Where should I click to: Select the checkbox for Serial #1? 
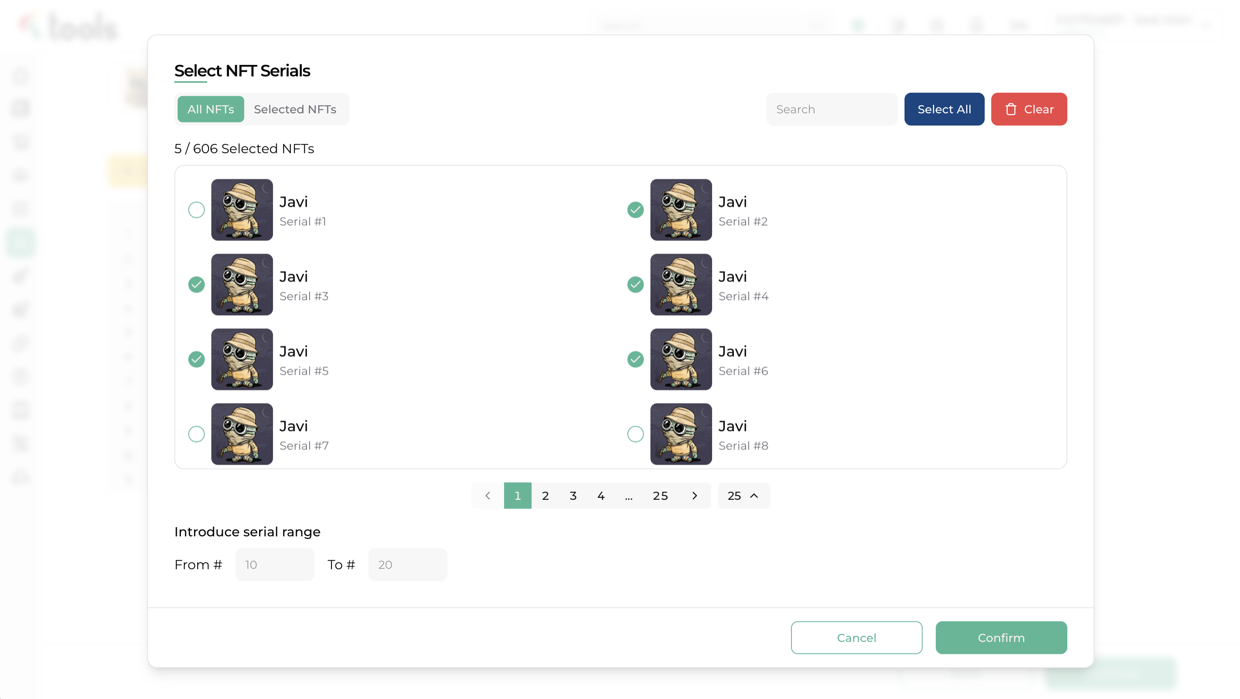coord(197,209)
